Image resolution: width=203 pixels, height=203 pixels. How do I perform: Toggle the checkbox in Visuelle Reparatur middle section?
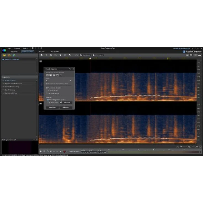(47, 93)
